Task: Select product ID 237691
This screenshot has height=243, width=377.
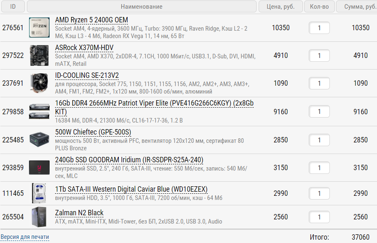Action: click(x=13, y=83)
